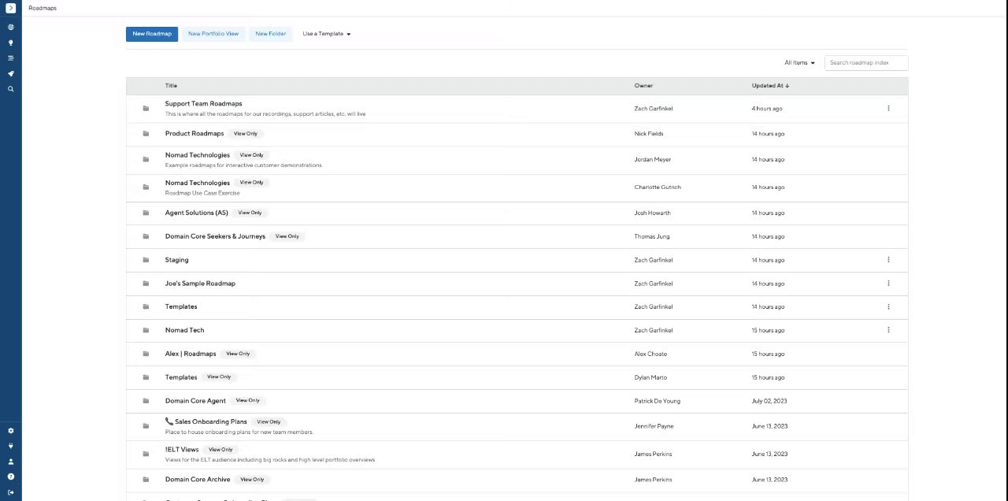Viewport: 1008px width, 501px height.
Task: Click the Search roadmap index field
Action: pos(866,63)
